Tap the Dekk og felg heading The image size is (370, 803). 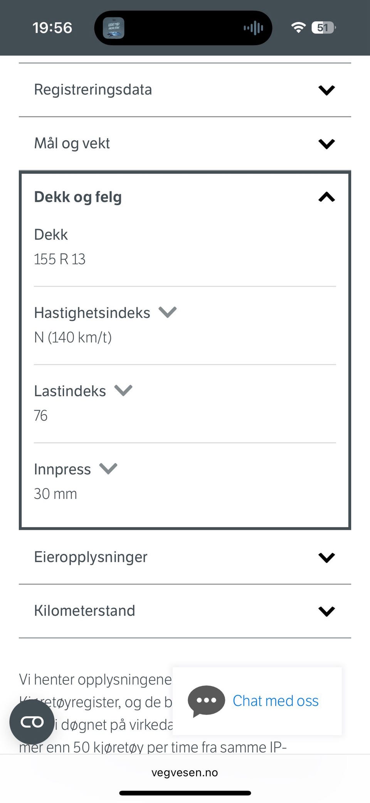point(78,197)
